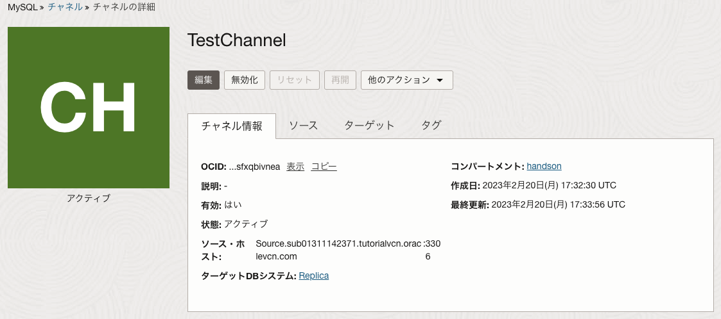Click the green CH channel icon
721x319 pixels.
tap(89, 108)
